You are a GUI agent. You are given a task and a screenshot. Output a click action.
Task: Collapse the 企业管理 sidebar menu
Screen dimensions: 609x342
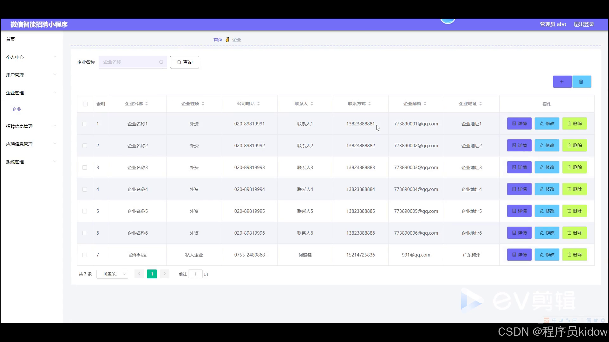(31, 93)
